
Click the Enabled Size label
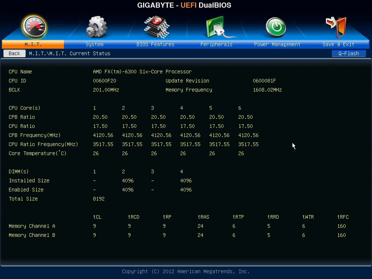click(x=26, y=190)
